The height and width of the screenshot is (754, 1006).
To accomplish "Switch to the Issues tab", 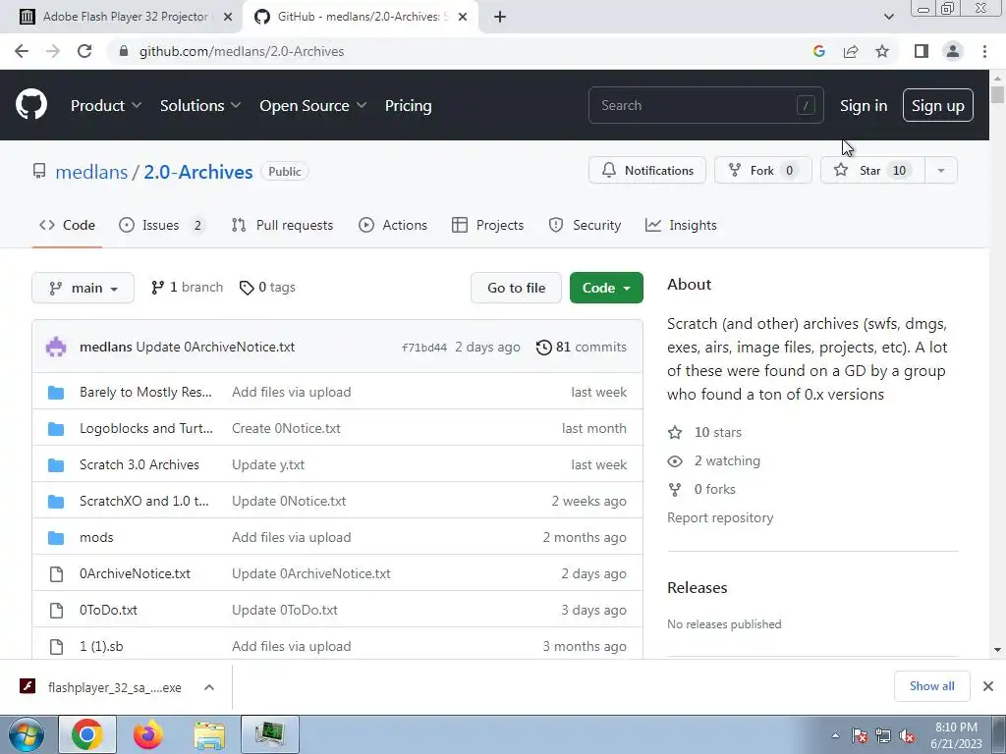I will click(162, 225).
